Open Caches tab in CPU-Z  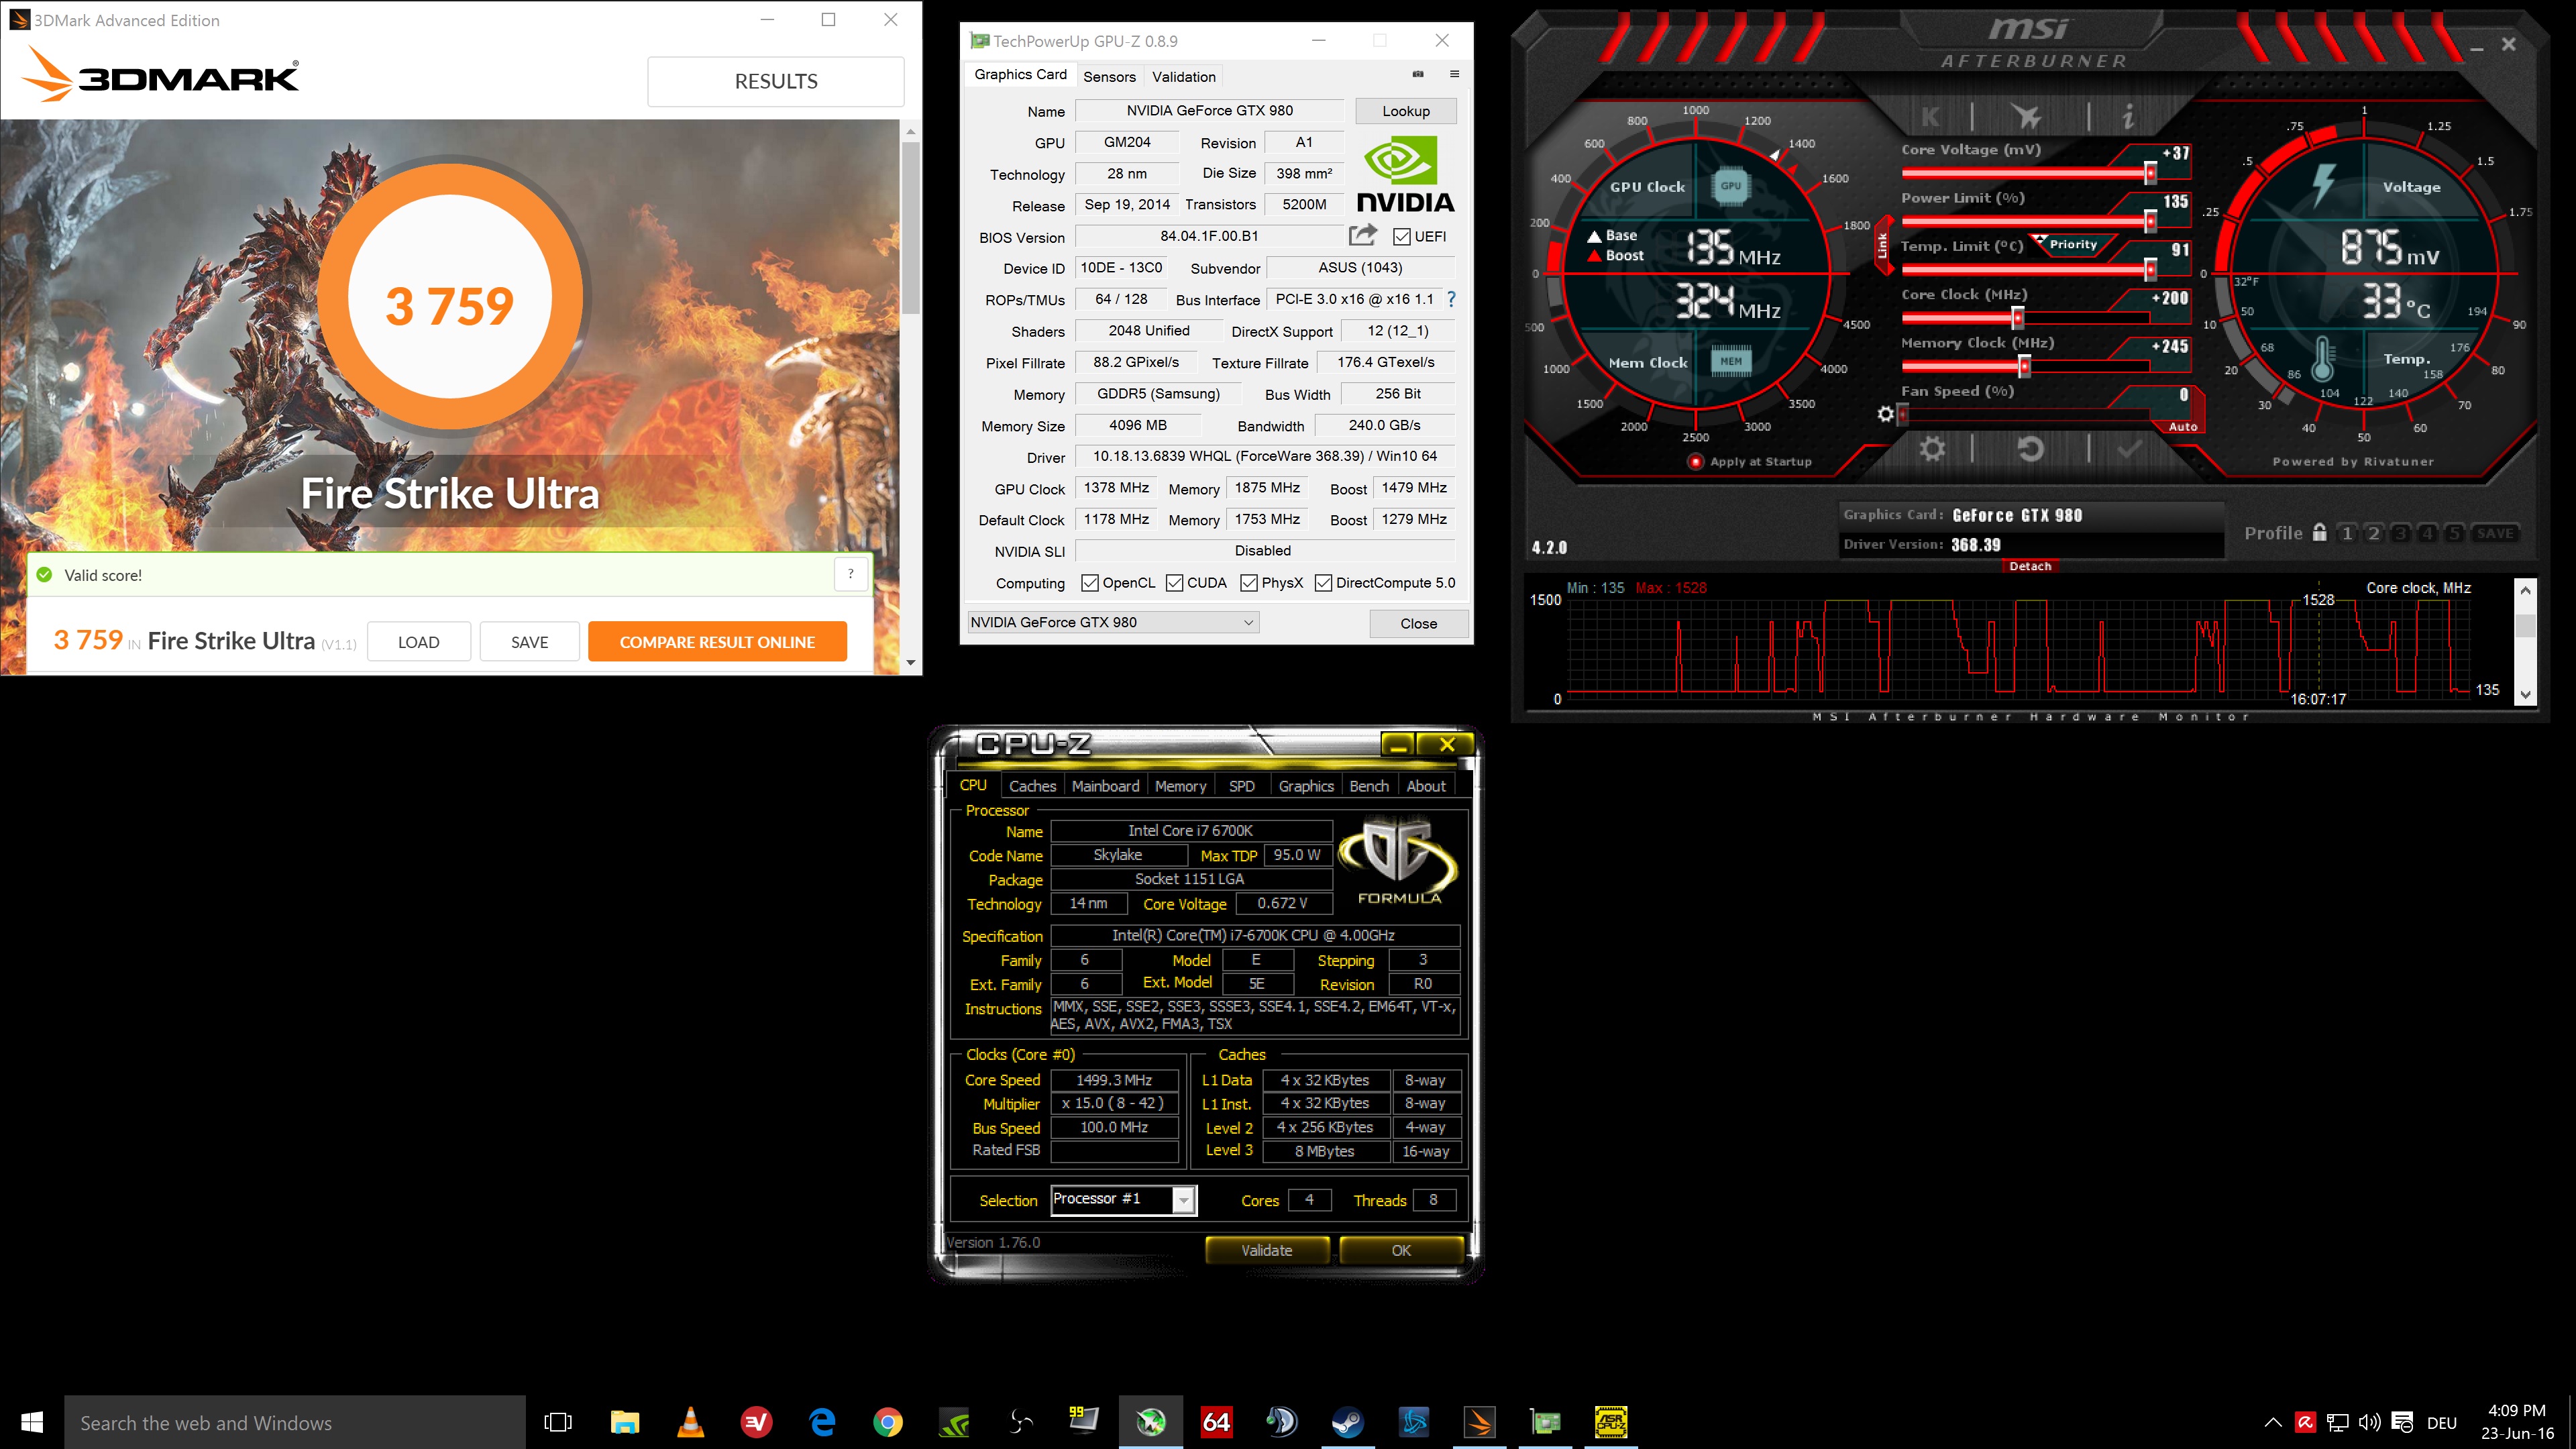[x=1032, y=786]
